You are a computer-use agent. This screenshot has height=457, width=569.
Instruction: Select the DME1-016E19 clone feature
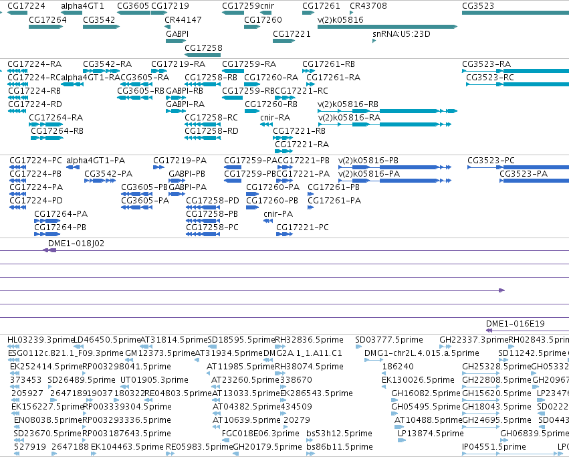[528, 331]
